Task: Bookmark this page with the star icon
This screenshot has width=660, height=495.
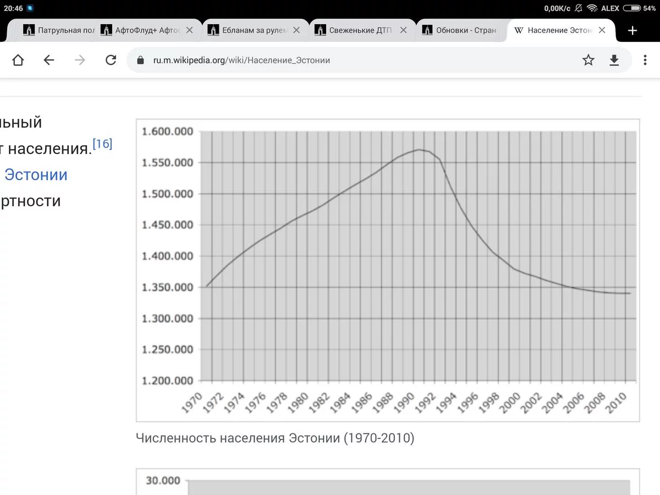Action: click(588, 60)
